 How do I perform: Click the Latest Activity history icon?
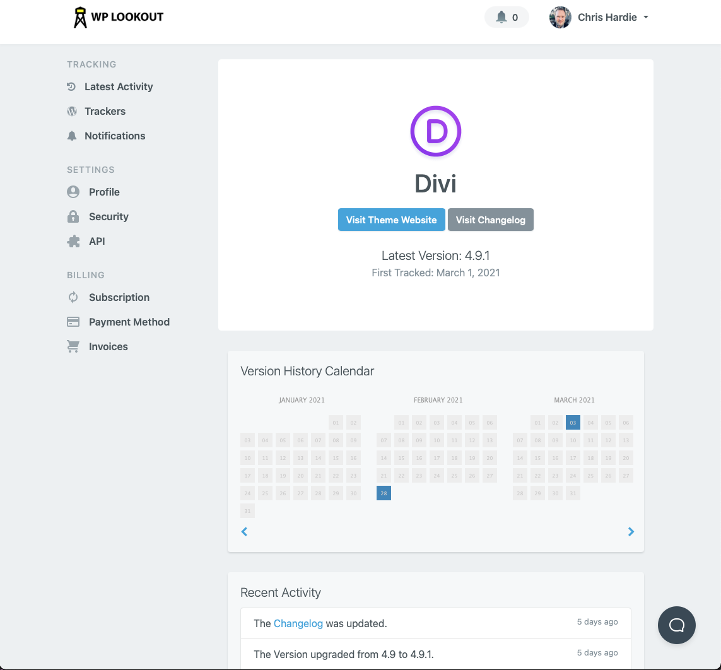pos(71,86)
